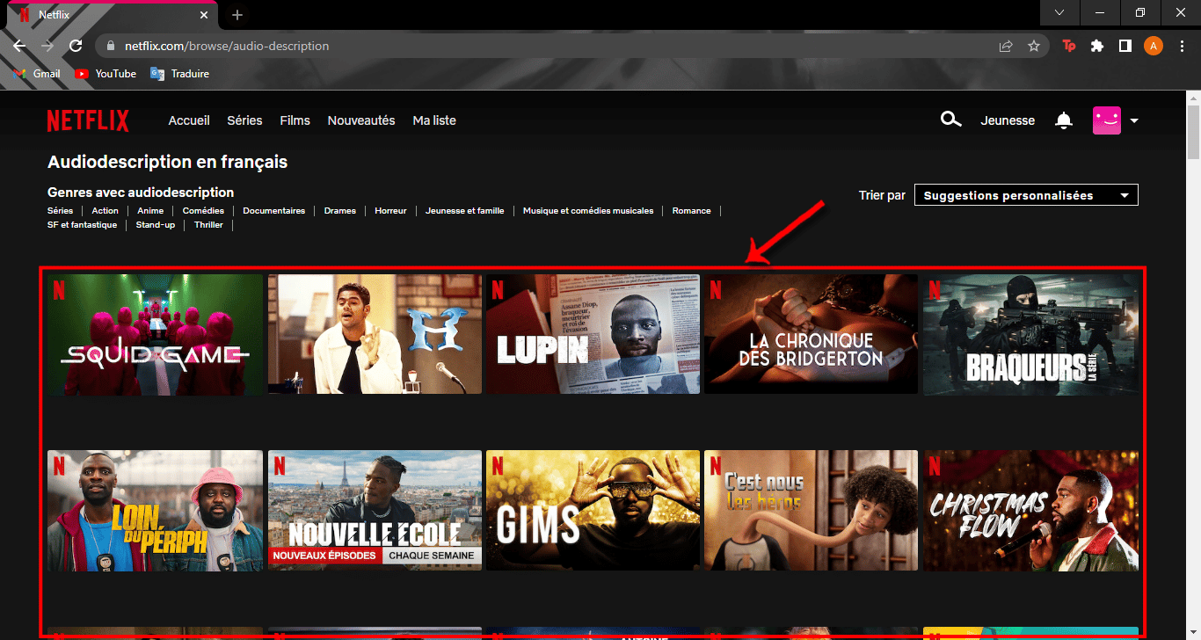Viewport: 1201px width, 640px height.
Task: Click the pink profile avatar
Action: pyautogui.click(x=1107, y=120)
